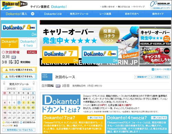Click the レース詳細はこちら link
The height and width of the screenshot is (134, 172).
[159, 77]
